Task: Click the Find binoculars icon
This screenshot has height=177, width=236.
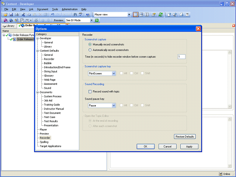Action: click(x=75, y=15)
